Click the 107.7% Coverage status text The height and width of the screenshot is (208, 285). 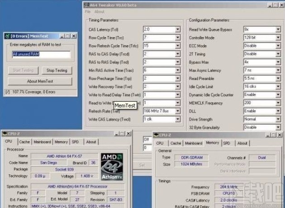33,92
